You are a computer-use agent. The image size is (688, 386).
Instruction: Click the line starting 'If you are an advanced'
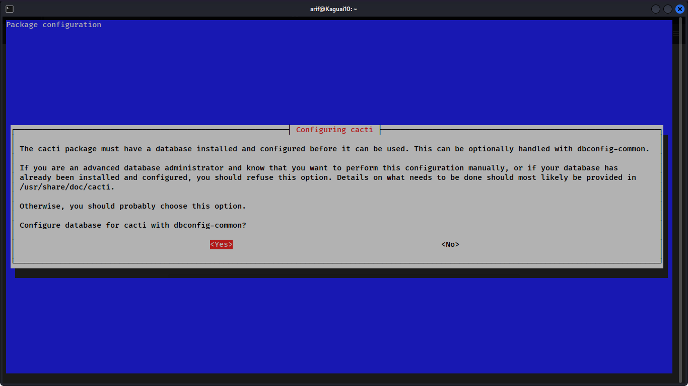(319, 168)
